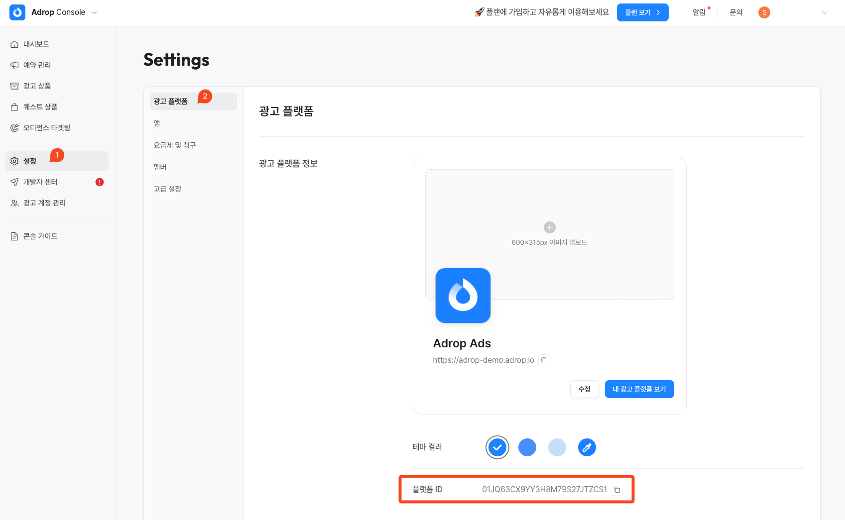Choose the medium blue theme color
This screenshot has width=845, height=520.
(x=527, y=447)
